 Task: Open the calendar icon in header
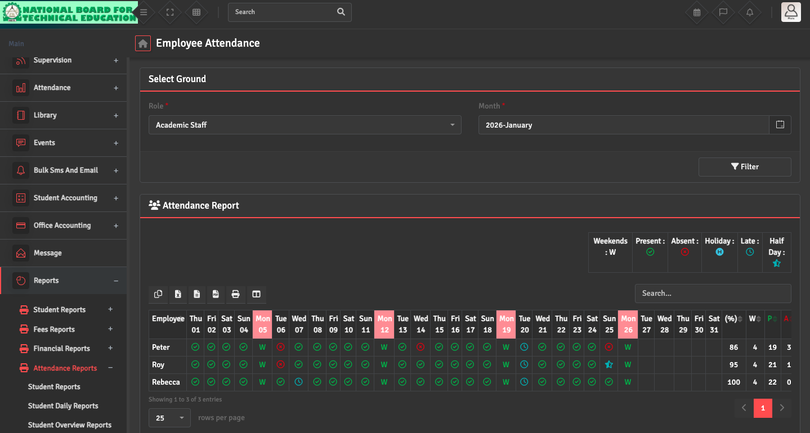click(697, 12)
